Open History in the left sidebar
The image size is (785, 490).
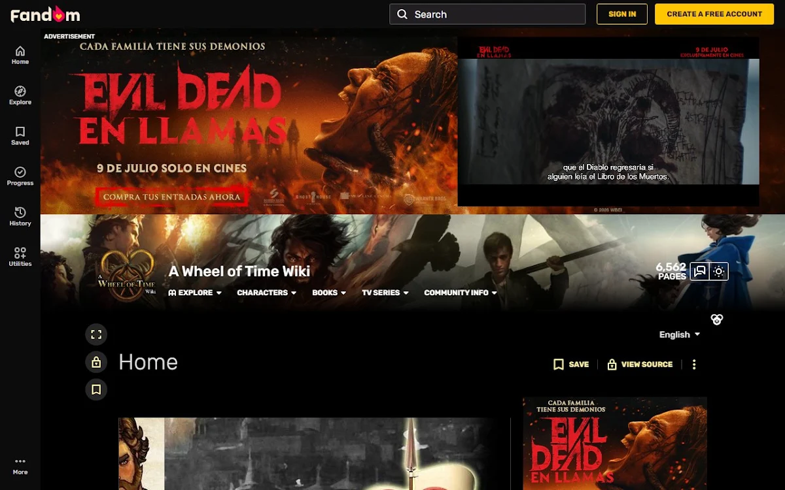[20, 217]
